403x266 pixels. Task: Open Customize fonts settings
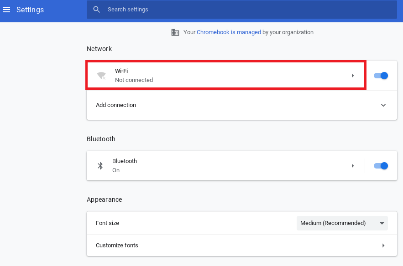tap(242, 246)
